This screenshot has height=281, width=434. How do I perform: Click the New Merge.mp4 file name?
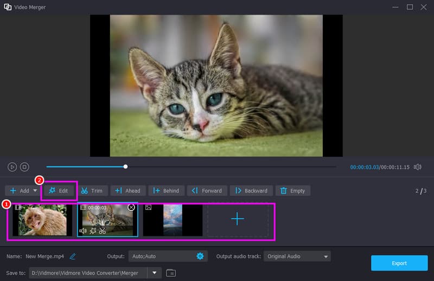pyautogui.click(x=45, y=257)
